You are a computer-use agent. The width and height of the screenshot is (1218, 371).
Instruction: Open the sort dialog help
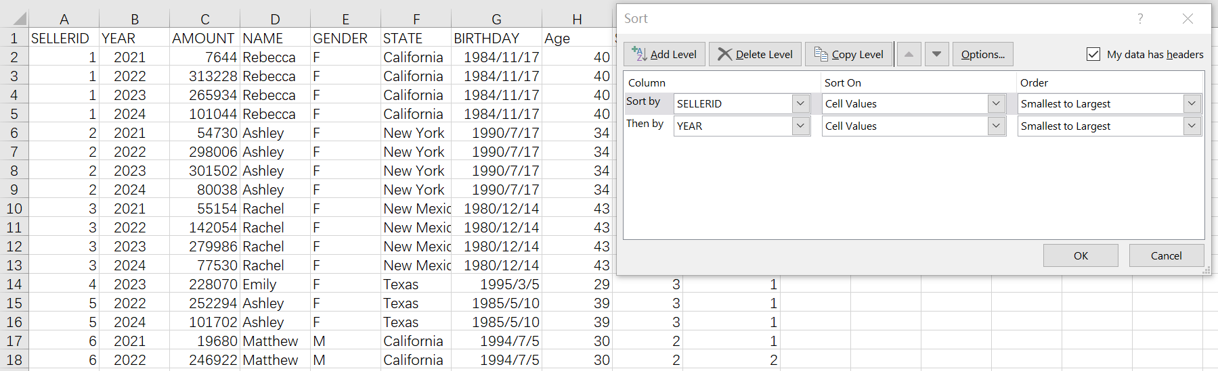[1140, 19]
